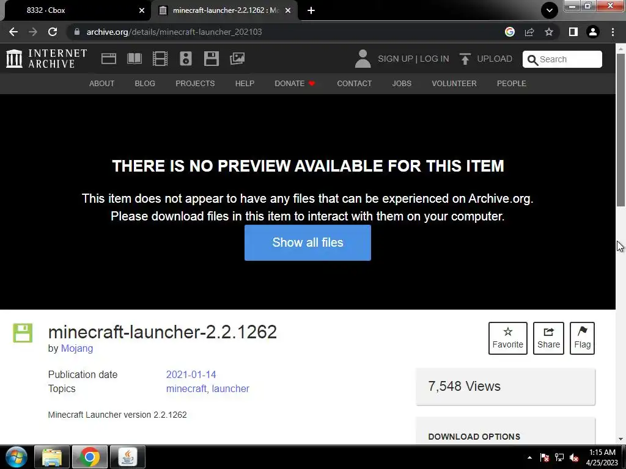626x469 pixels.
Task: Open the BLOG menu item
Action: [x=145, y=83]
